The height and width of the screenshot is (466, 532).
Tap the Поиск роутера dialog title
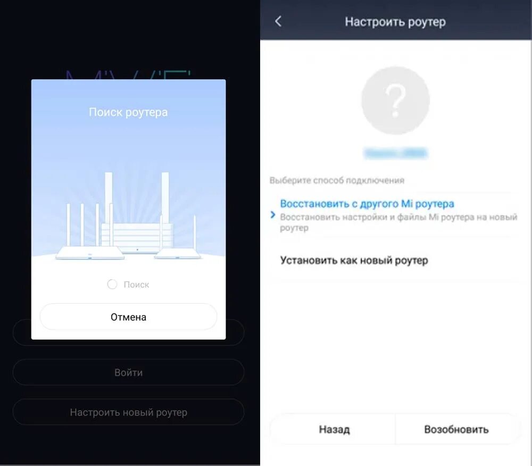128,112
